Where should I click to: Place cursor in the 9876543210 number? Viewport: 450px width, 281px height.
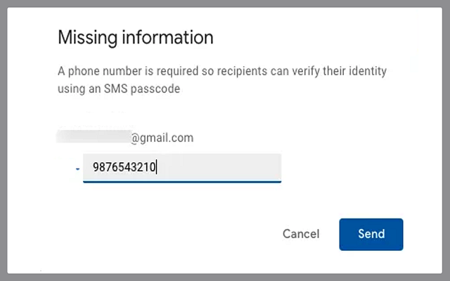click(x=124, y=168)
